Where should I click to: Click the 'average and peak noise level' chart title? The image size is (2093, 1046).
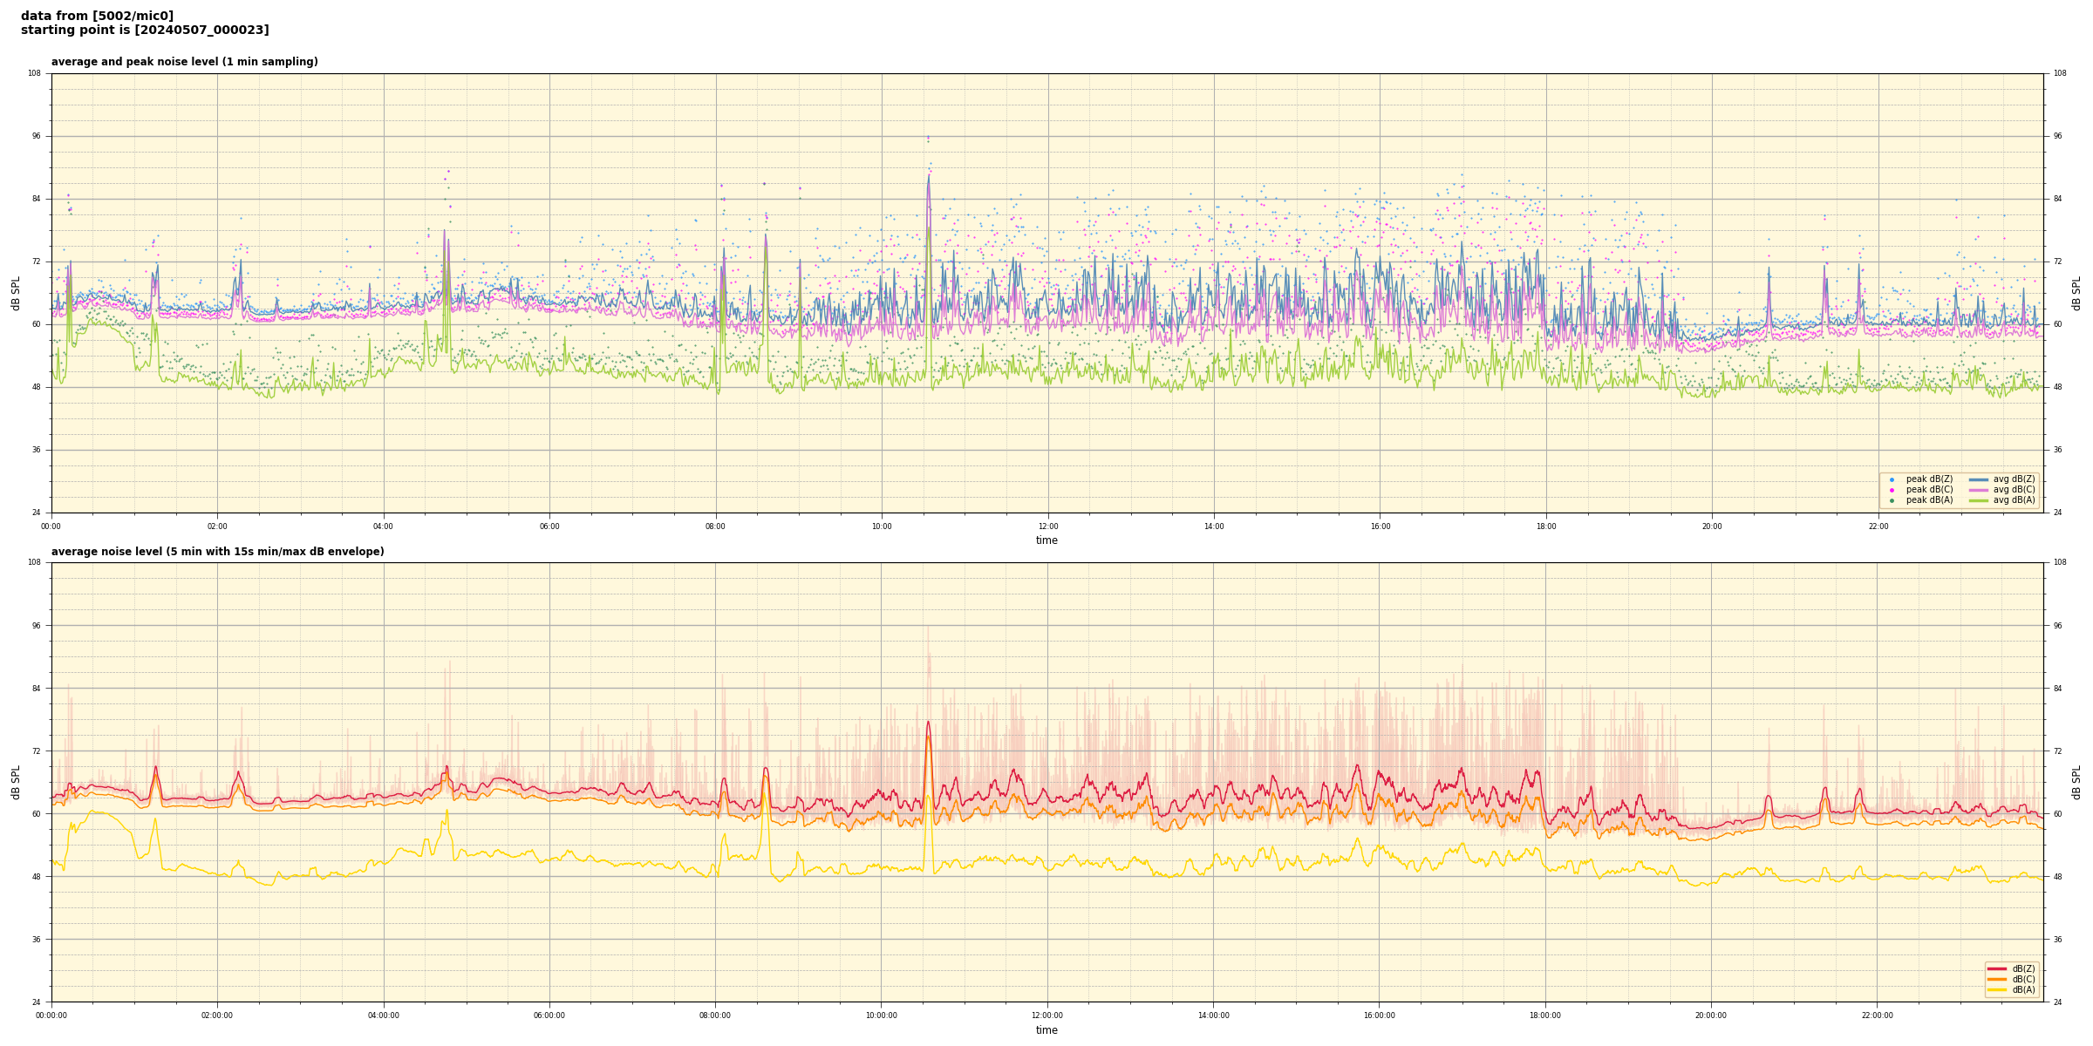click(x=184, y=62)
